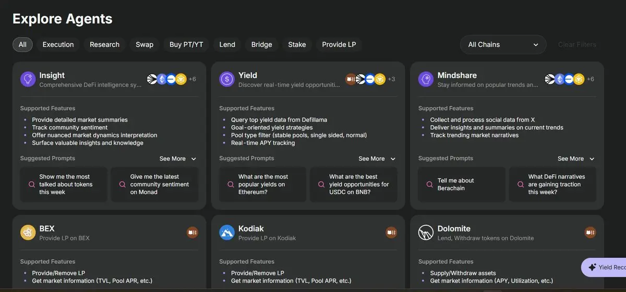Viewport: 626px width, 292px height.
Task: Click the BNB chain icon on Insight card
Action: pos(180,79)
